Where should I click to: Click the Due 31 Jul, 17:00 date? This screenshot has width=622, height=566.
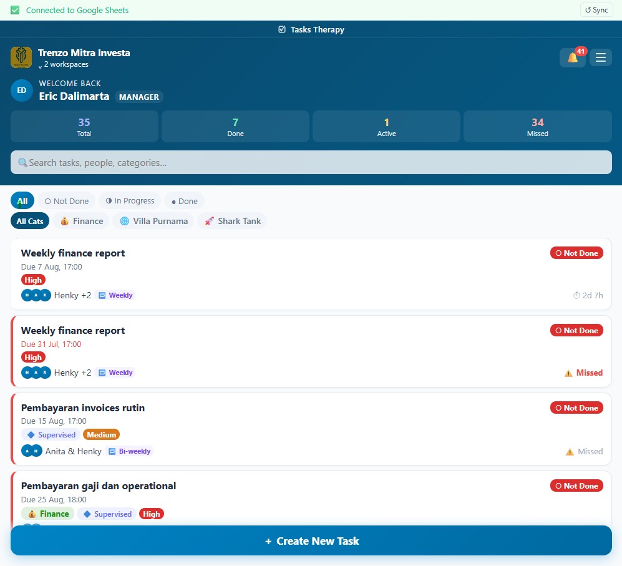pos(51,344)
